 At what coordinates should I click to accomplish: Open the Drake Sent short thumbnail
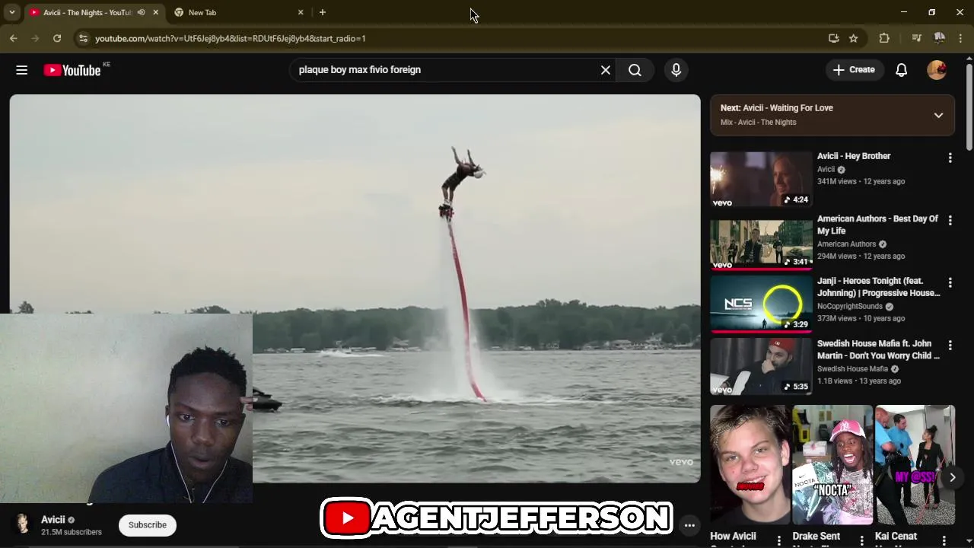point(832,464)
